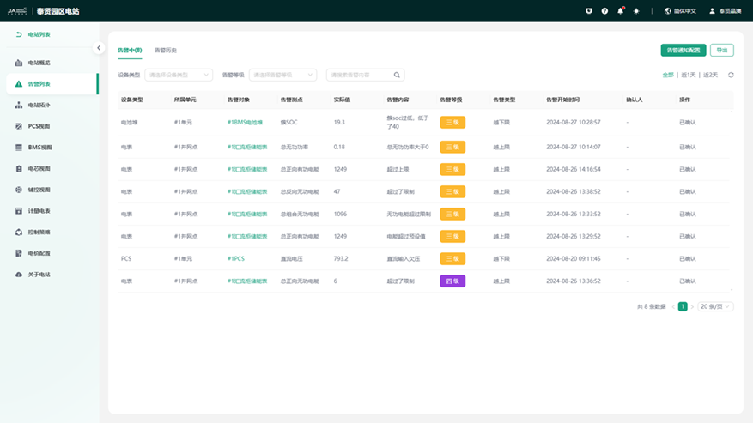Click the alarm content search field
The height and width of the screenshot is (423, 753).
coord(359,76)
